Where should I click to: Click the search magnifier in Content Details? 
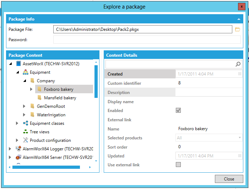[x=238, y=64]
